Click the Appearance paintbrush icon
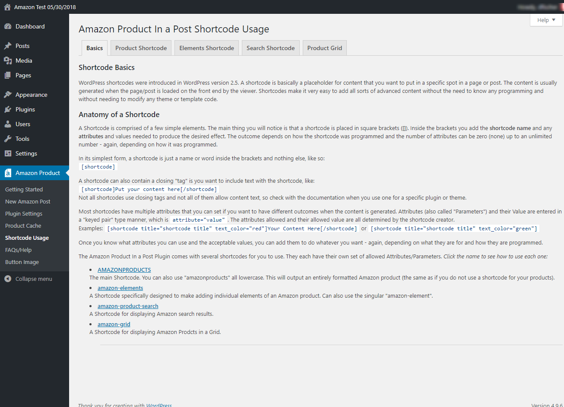 (8, 95)
